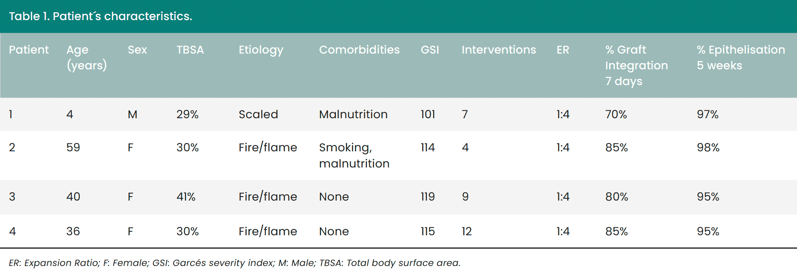Click the abbreviations footnote below the table
797x279 pixels.
point(235,263)
